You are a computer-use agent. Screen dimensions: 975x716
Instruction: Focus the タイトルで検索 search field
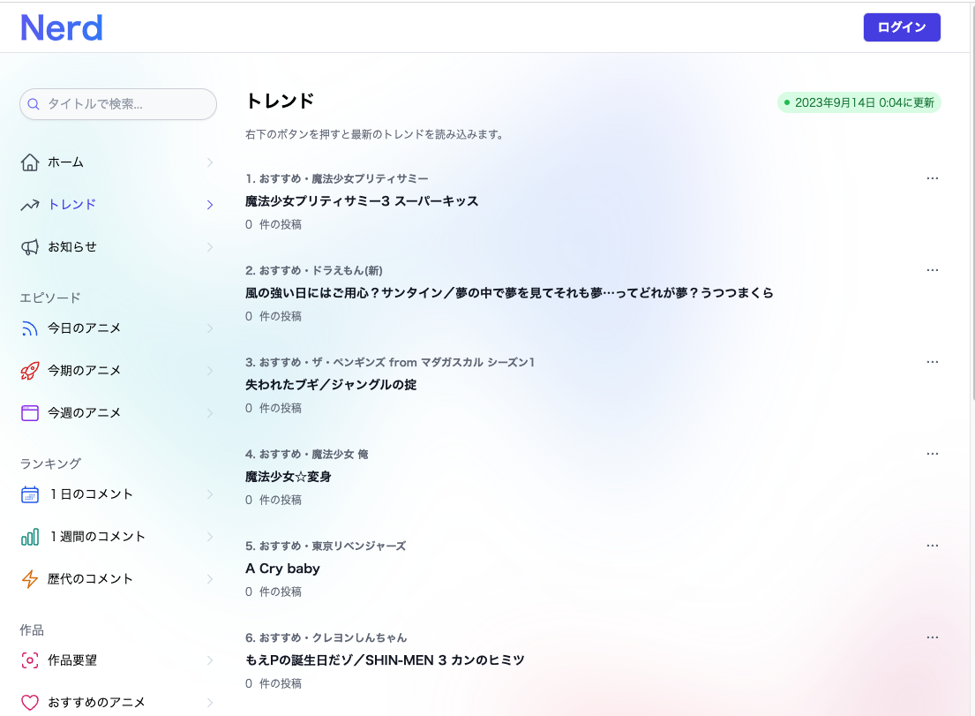118,104
